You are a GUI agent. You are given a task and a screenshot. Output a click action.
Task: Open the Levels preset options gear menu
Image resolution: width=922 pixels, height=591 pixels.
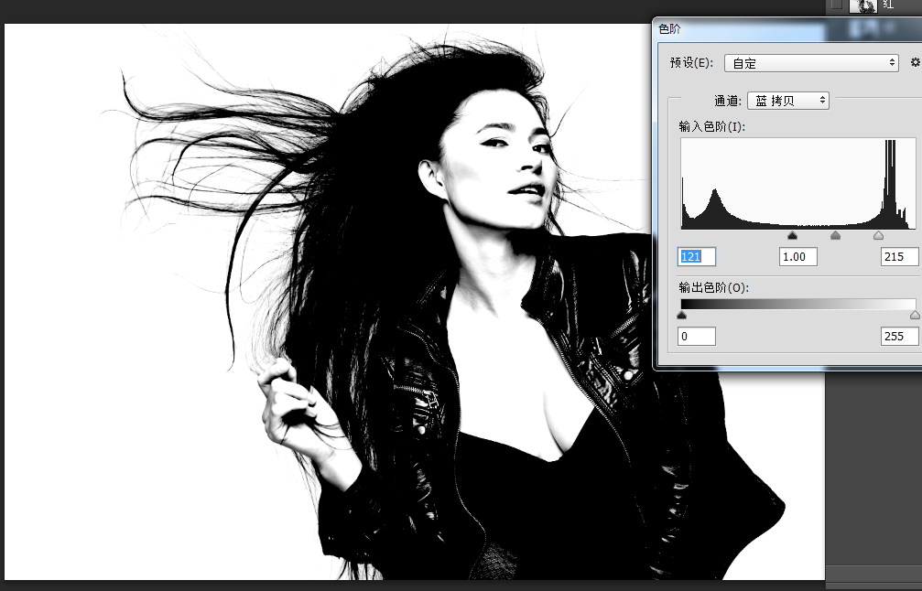click(x=915, y=62)
